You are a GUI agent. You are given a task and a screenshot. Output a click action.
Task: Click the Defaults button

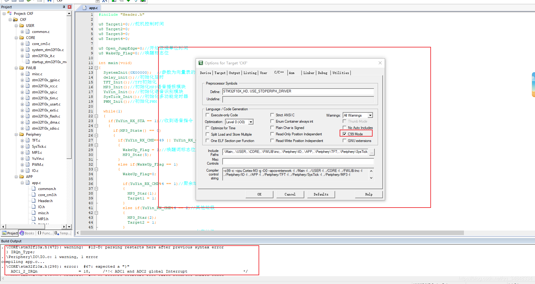[321, 194]
